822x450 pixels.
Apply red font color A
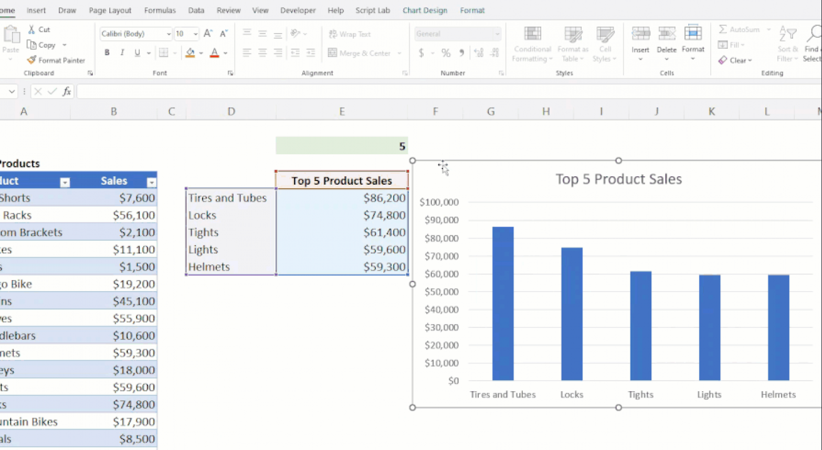click(x=214, y=52)
